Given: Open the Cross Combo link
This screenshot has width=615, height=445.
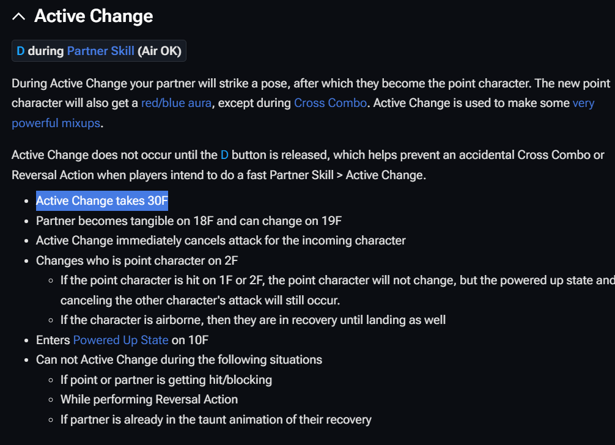Looking at the screenshot, I should [x=330, y=103].
